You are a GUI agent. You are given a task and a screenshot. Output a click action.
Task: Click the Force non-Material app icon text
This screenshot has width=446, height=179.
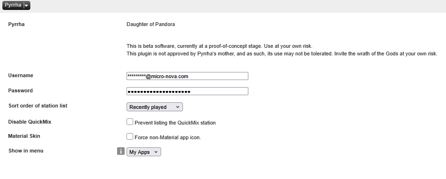pos(167,137)
